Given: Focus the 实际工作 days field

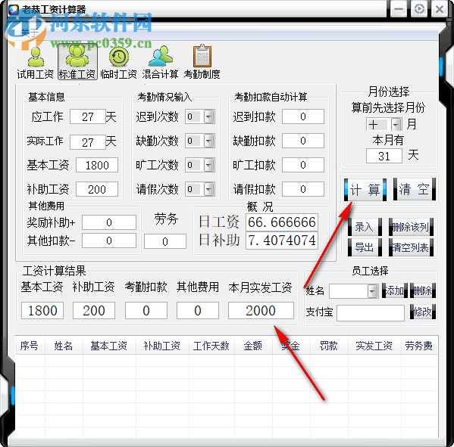Looking at the screenshot, I should pos(88,142).
